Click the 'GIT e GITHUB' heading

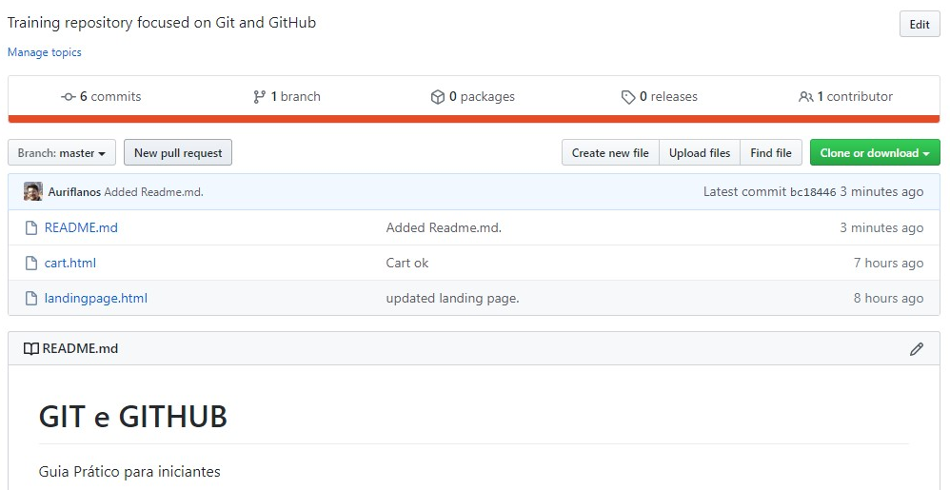pos(133,417)
